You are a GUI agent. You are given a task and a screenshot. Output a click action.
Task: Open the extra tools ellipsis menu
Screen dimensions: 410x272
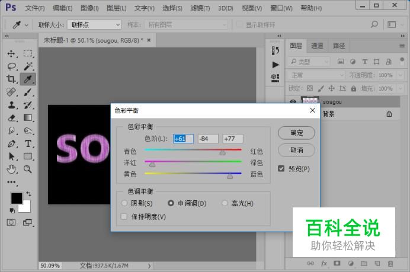point(11,182)
